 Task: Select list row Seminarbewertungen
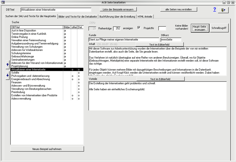click(x=47, y=60)
